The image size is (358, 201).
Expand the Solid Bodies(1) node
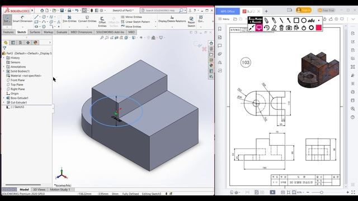[x=4, y=71]
